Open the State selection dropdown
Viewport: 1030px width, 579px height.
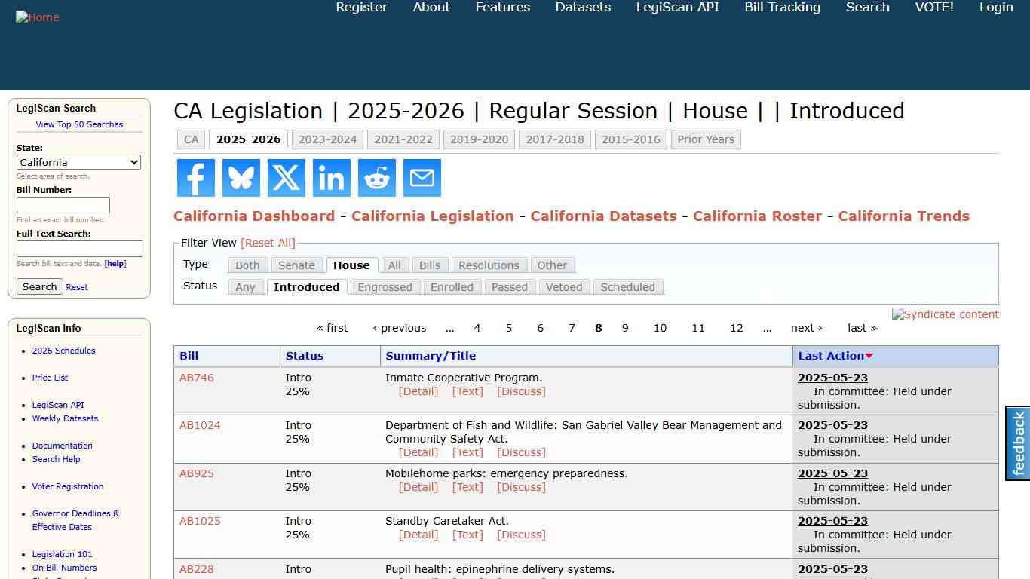78,162
